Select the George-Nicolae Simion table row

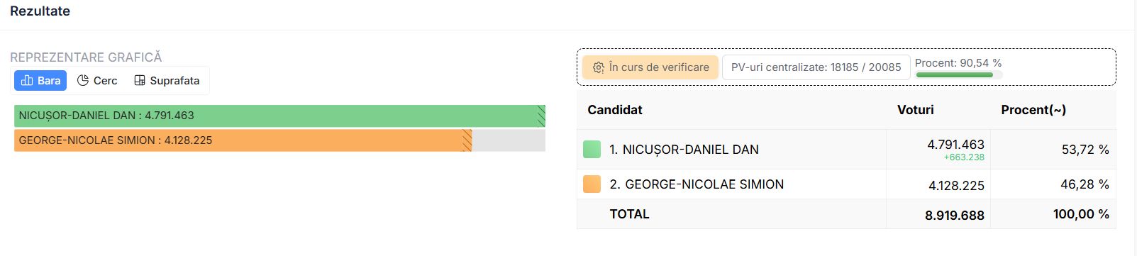846,184
